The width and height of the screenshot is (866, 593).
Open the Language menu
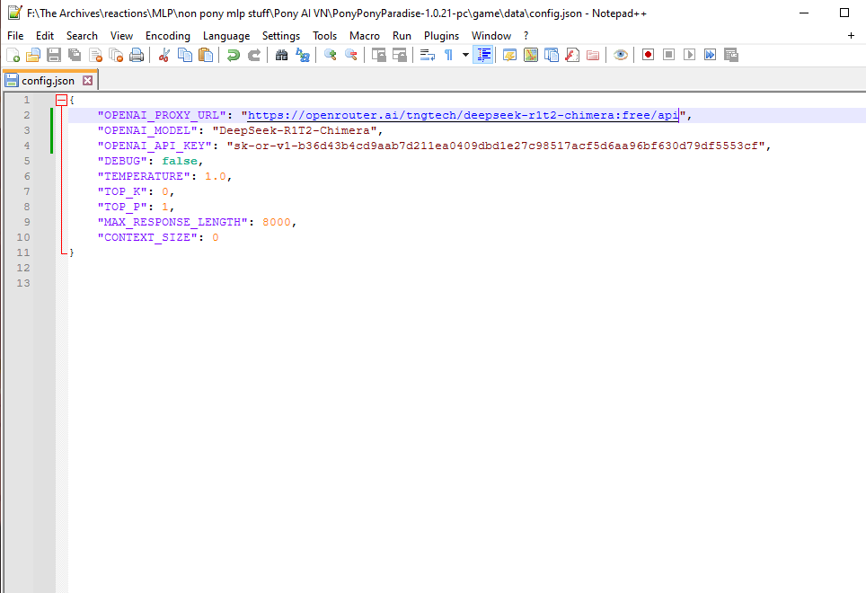226,35
